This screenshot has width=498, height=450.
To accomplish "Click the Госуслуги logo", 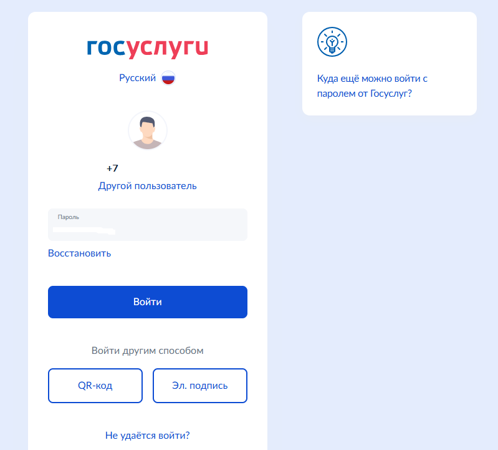I will [148, 49].
